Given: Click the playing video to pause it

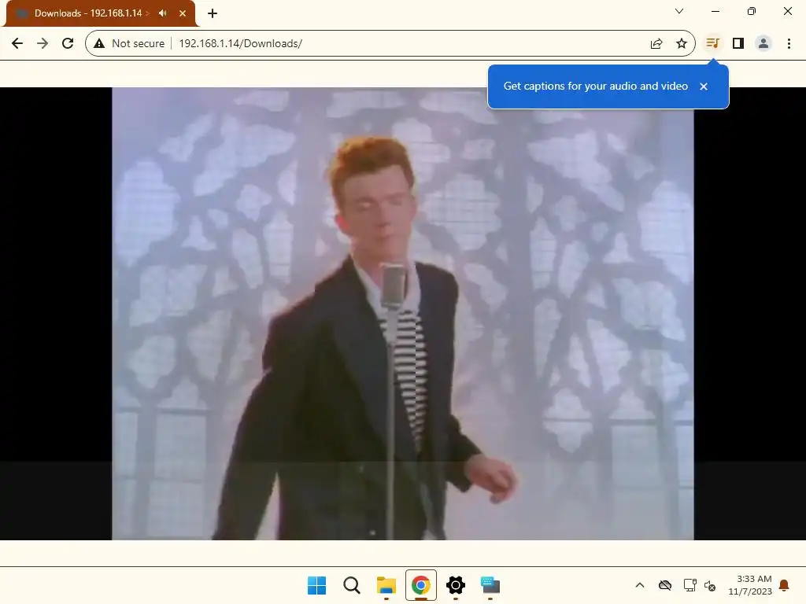Looking at the screenshot, I should tap(402, 313).
